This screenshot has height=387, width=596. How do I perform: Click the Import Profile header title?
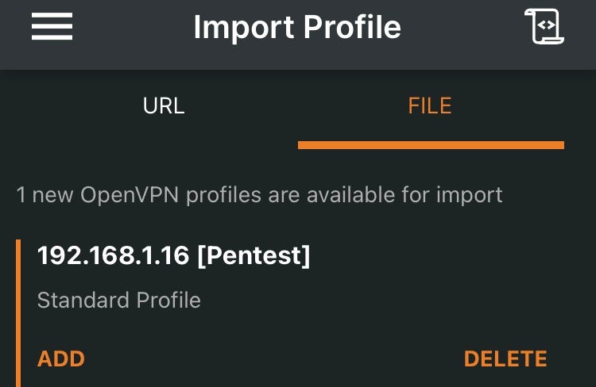(x=297, y=27)
